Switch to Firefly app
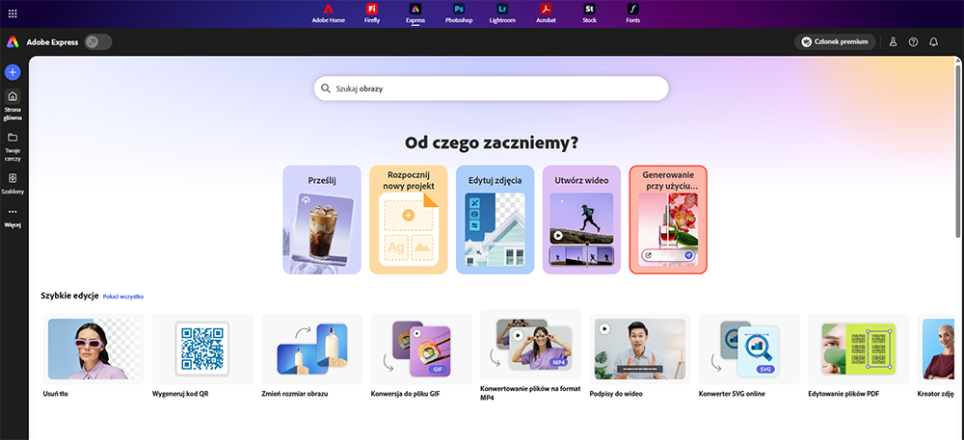Screen dimensions: 964x440 point(372,13)
